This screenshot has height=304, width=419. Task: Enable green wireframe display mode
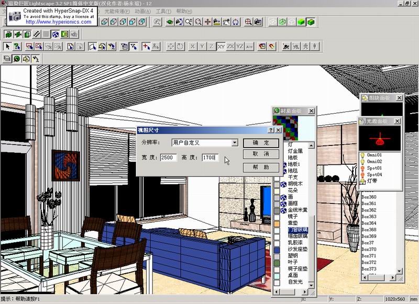pos(282,22)
